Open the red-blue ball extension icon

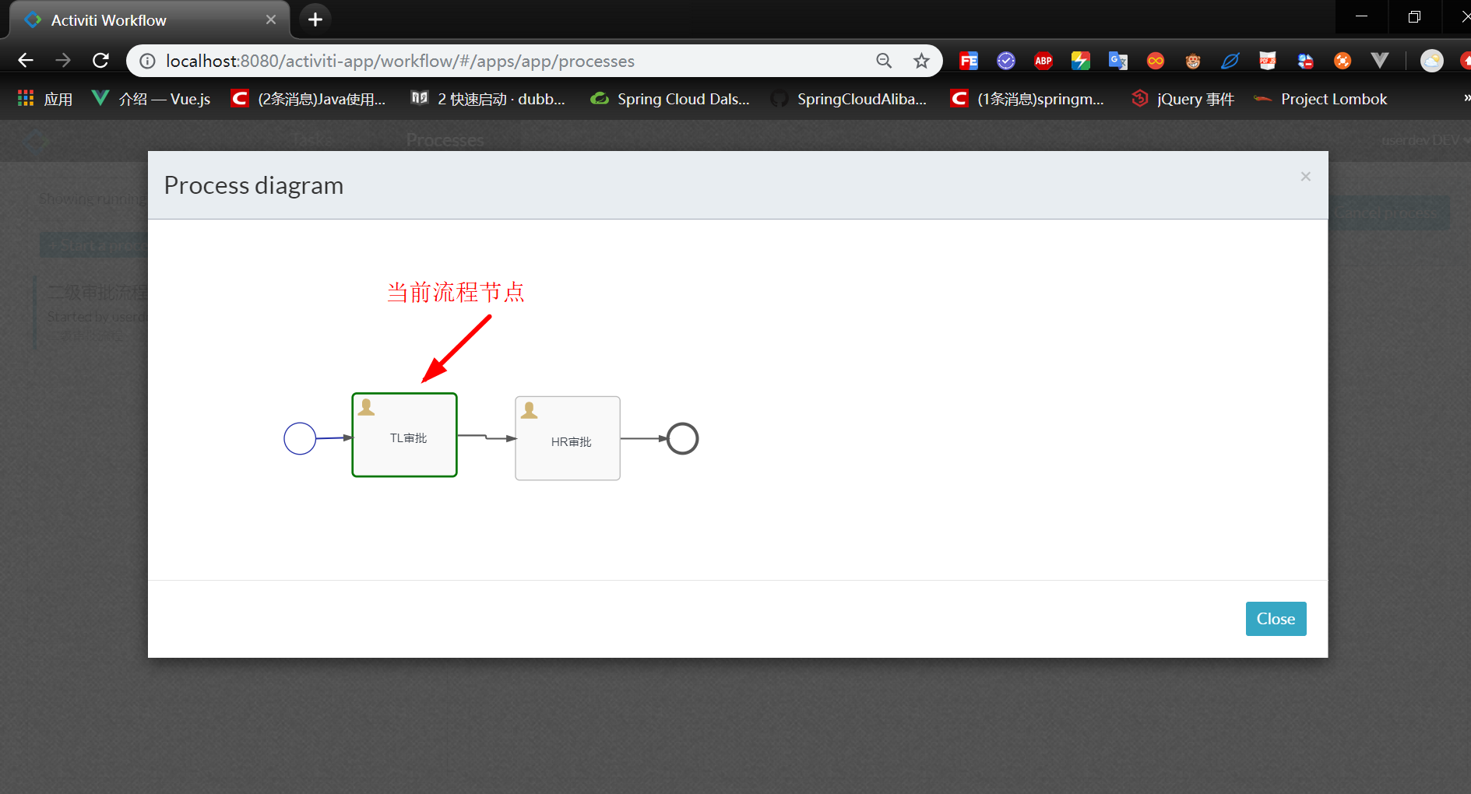[1305, 61]
